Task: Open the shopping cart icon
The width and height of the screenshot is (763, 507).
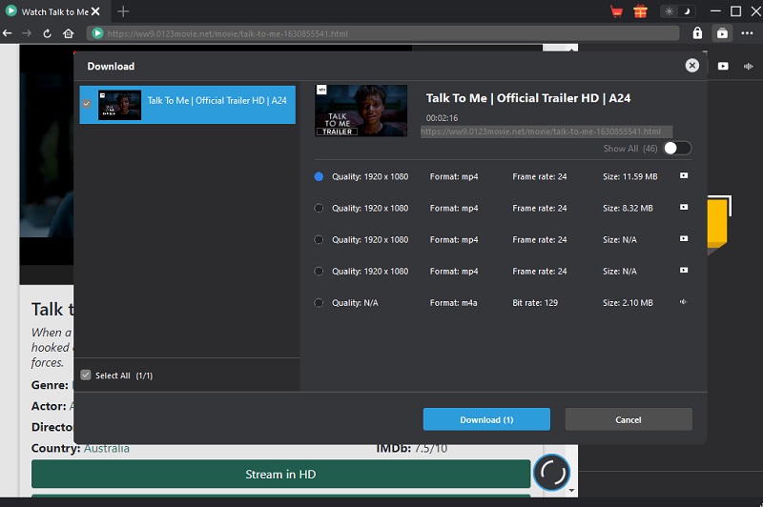Action: click(x=616, y=11)
